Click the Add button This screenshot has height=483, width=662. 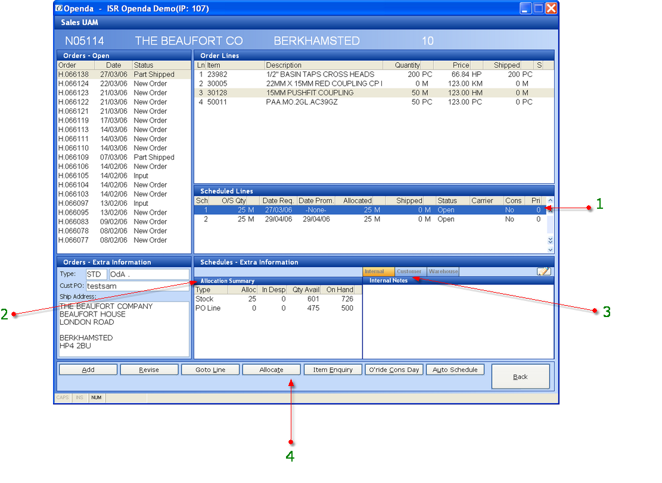click(x=88, y=369)
